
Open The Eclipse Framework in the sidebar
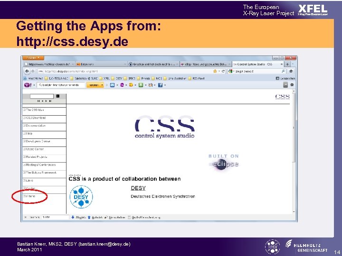(x=41, y=173)
